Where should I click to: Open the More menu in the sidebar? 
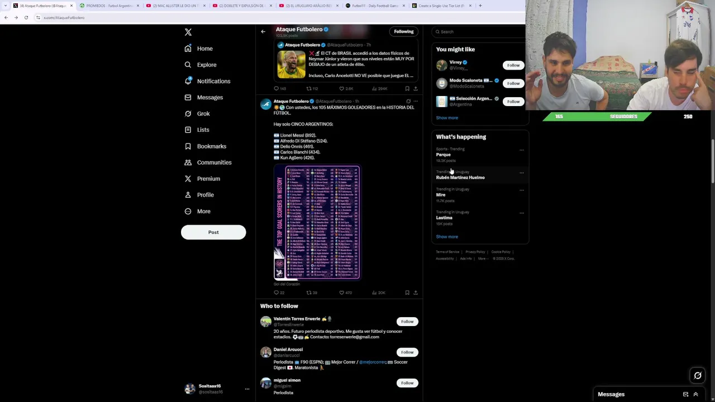pos(198,211)
